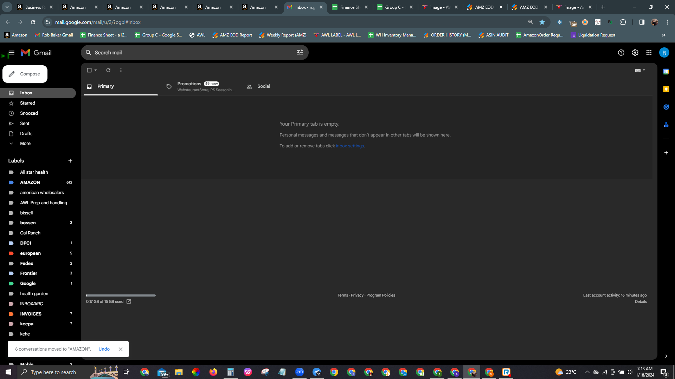Open Gmail Settings gear icon
The image size is (675, 379).
pyautogui.click(x=635, y=53)
